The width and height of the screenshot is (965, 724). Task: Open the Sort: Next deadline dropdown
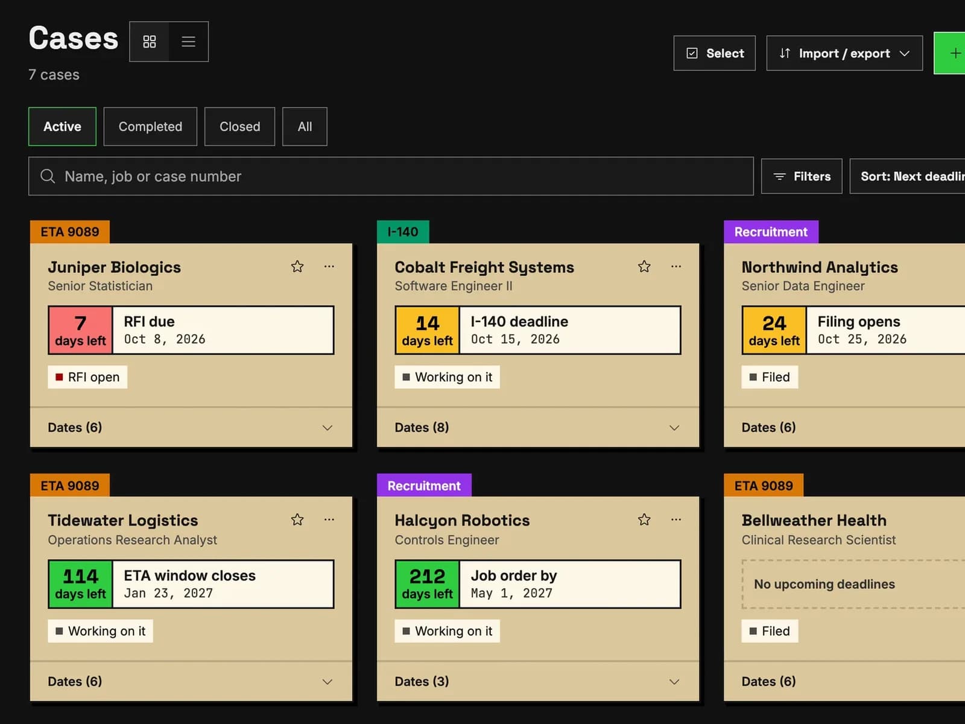click(x=908, y=176)
